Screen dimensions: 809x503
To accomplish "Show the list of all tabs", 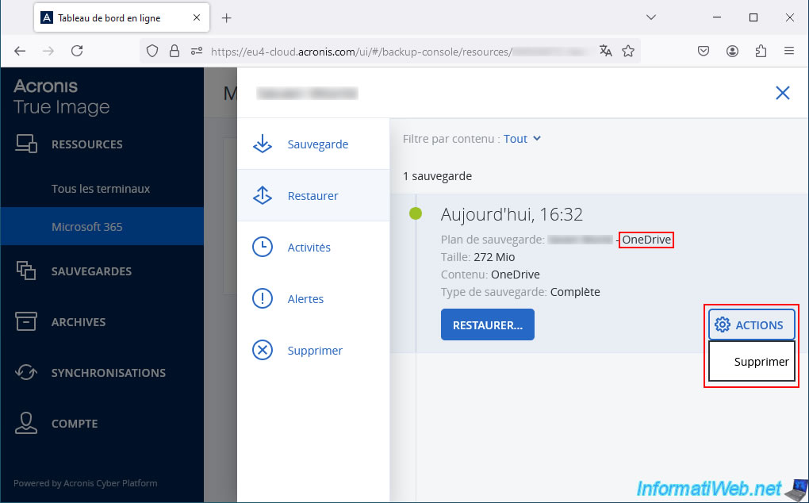I will 651,17.
